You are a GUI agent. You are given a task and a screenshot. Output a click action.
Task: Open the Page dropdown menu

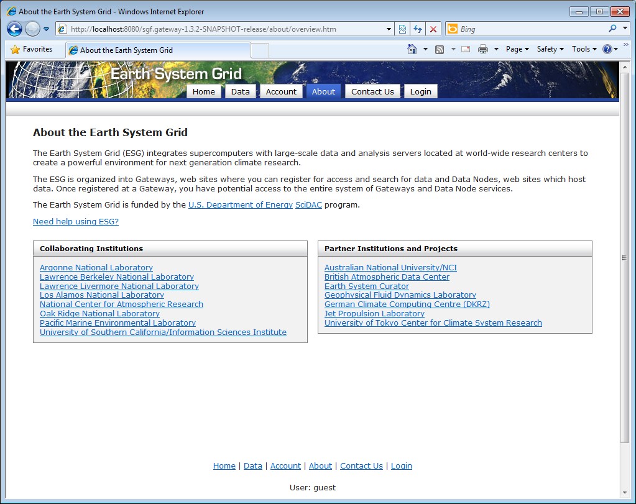point(517,49)
